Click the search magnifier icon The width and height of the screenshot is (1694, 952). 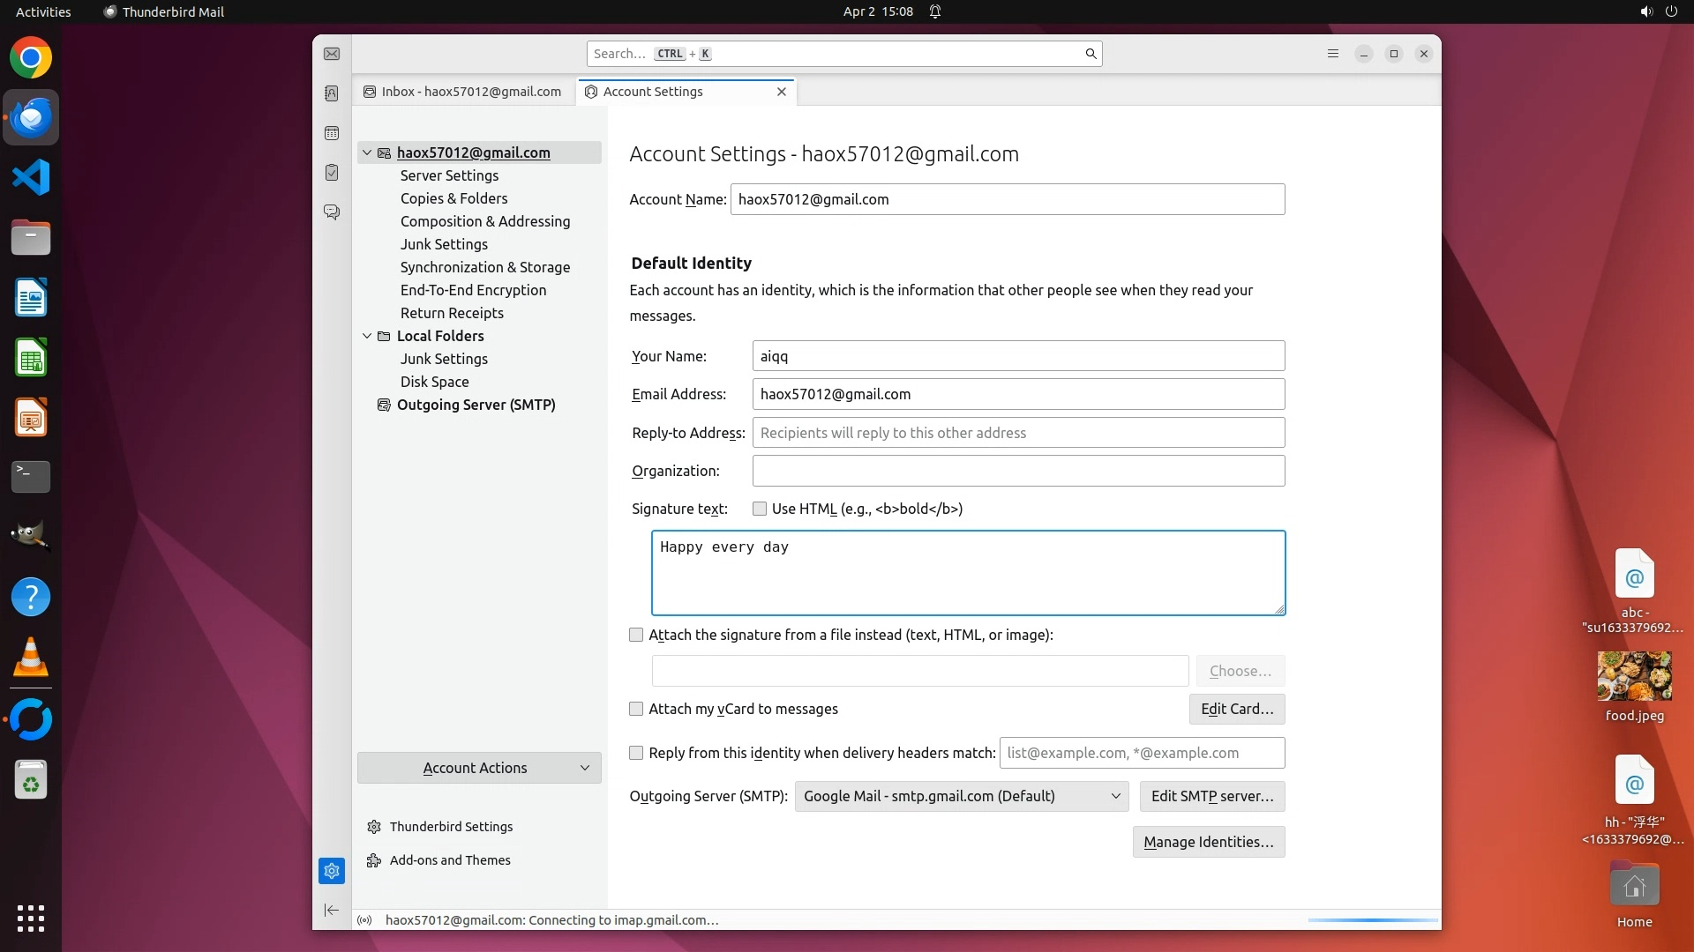click(x=1091, y=54)
